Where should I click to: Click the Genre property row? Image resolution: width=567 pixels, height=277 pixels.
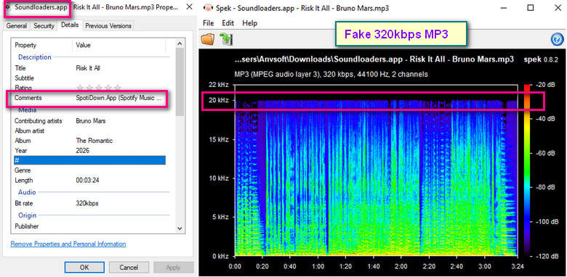(x=89, y=170)
